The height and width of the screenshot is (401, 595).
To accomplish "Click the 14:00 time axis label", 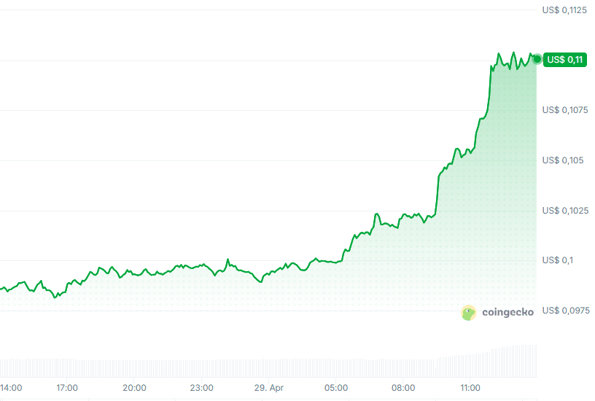I will coord(11,388).
